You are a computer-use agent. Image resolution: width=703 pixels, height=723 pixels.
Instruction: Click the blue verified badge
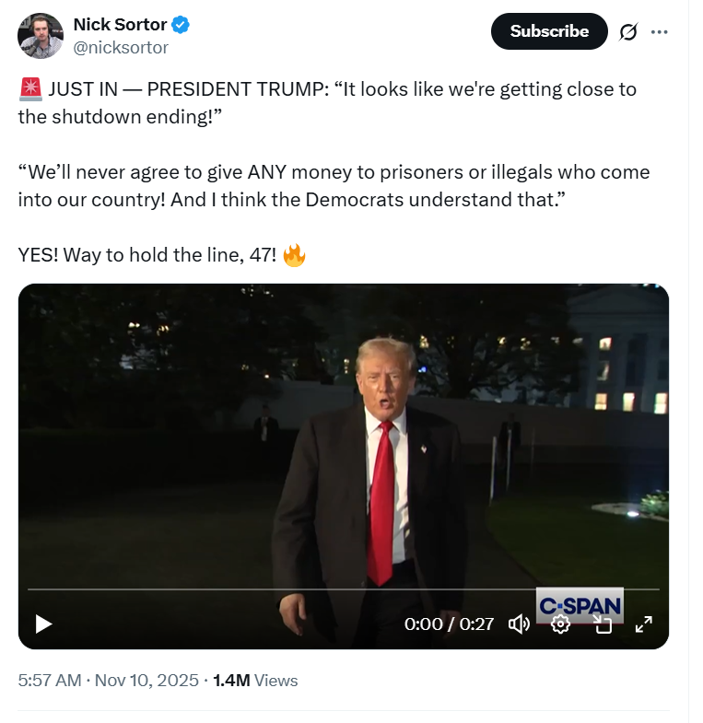click(182, 25)
